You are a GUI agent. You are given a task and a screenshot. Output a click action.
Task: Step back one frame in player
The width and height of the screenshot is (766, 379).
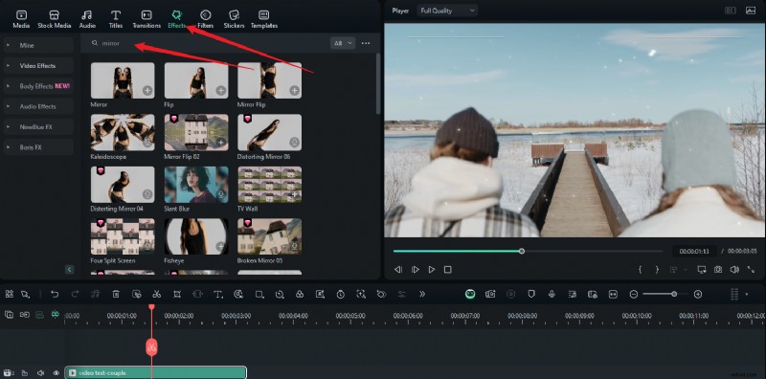pyautogui.click(x=398, y=270)
